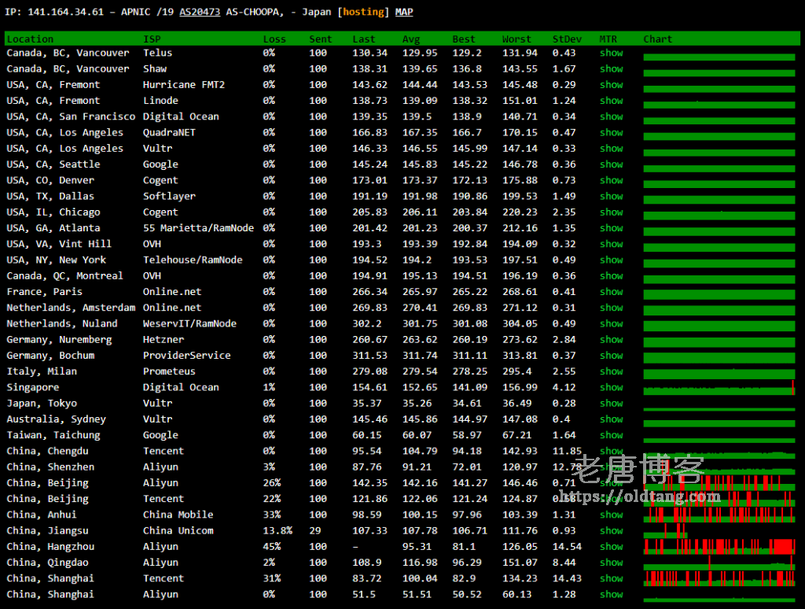Show MTR for Japan, Tokyo Vultr row
This screenshot has width=805, height=609.
click(611, 404)
